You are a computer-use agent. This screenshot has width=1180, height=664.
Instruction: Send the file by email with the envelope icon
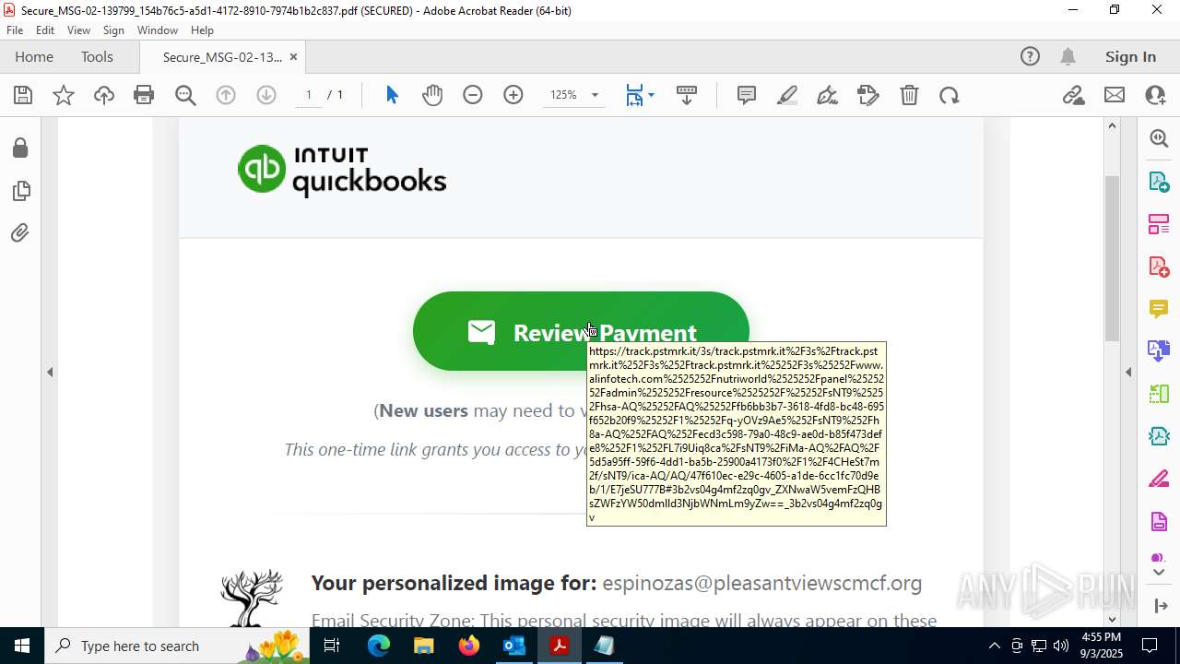[1115, 95]
